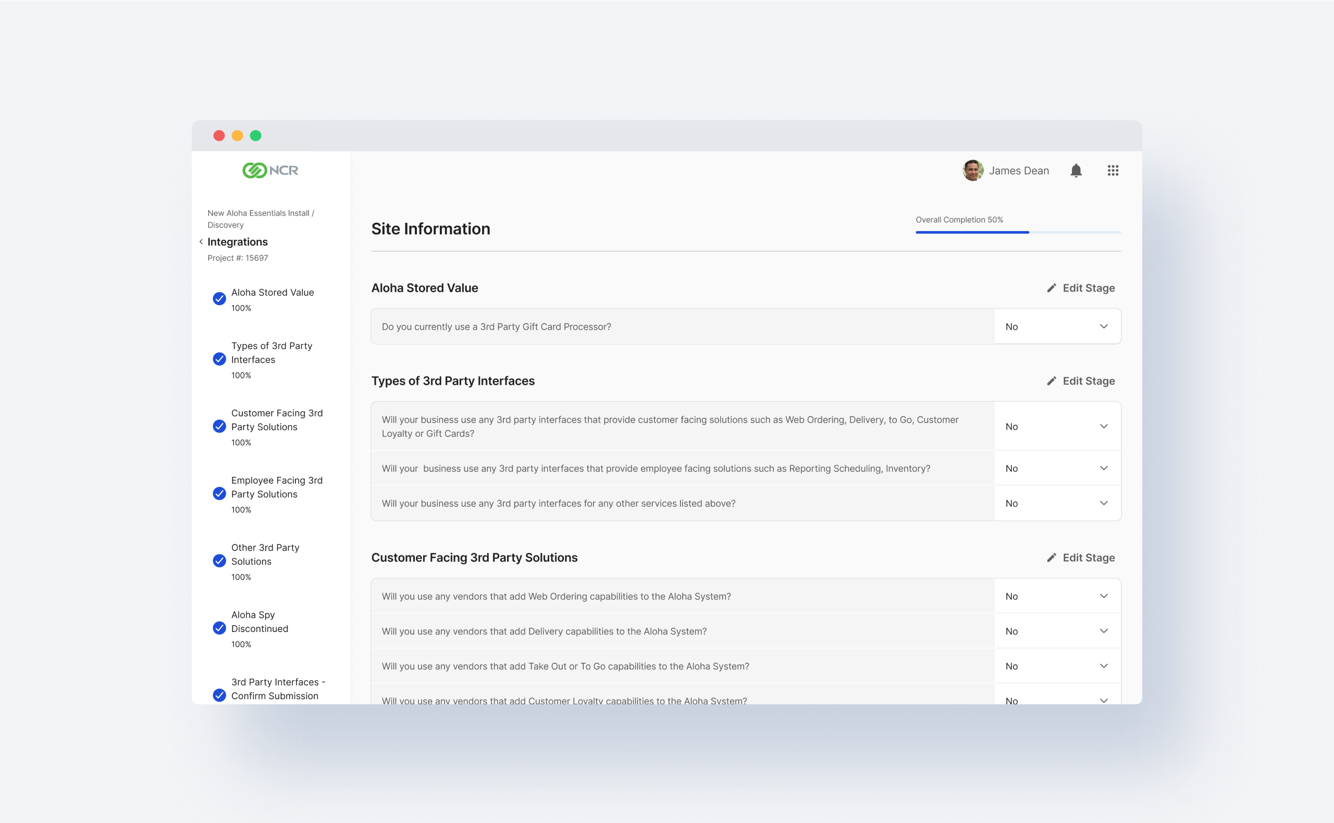Click the NCR logo

click(x=270, y=170)
